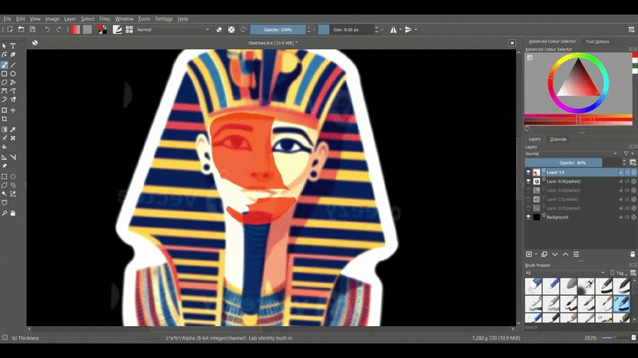Redo the last action
The image size is (638, 358).
tap(58, 29)
